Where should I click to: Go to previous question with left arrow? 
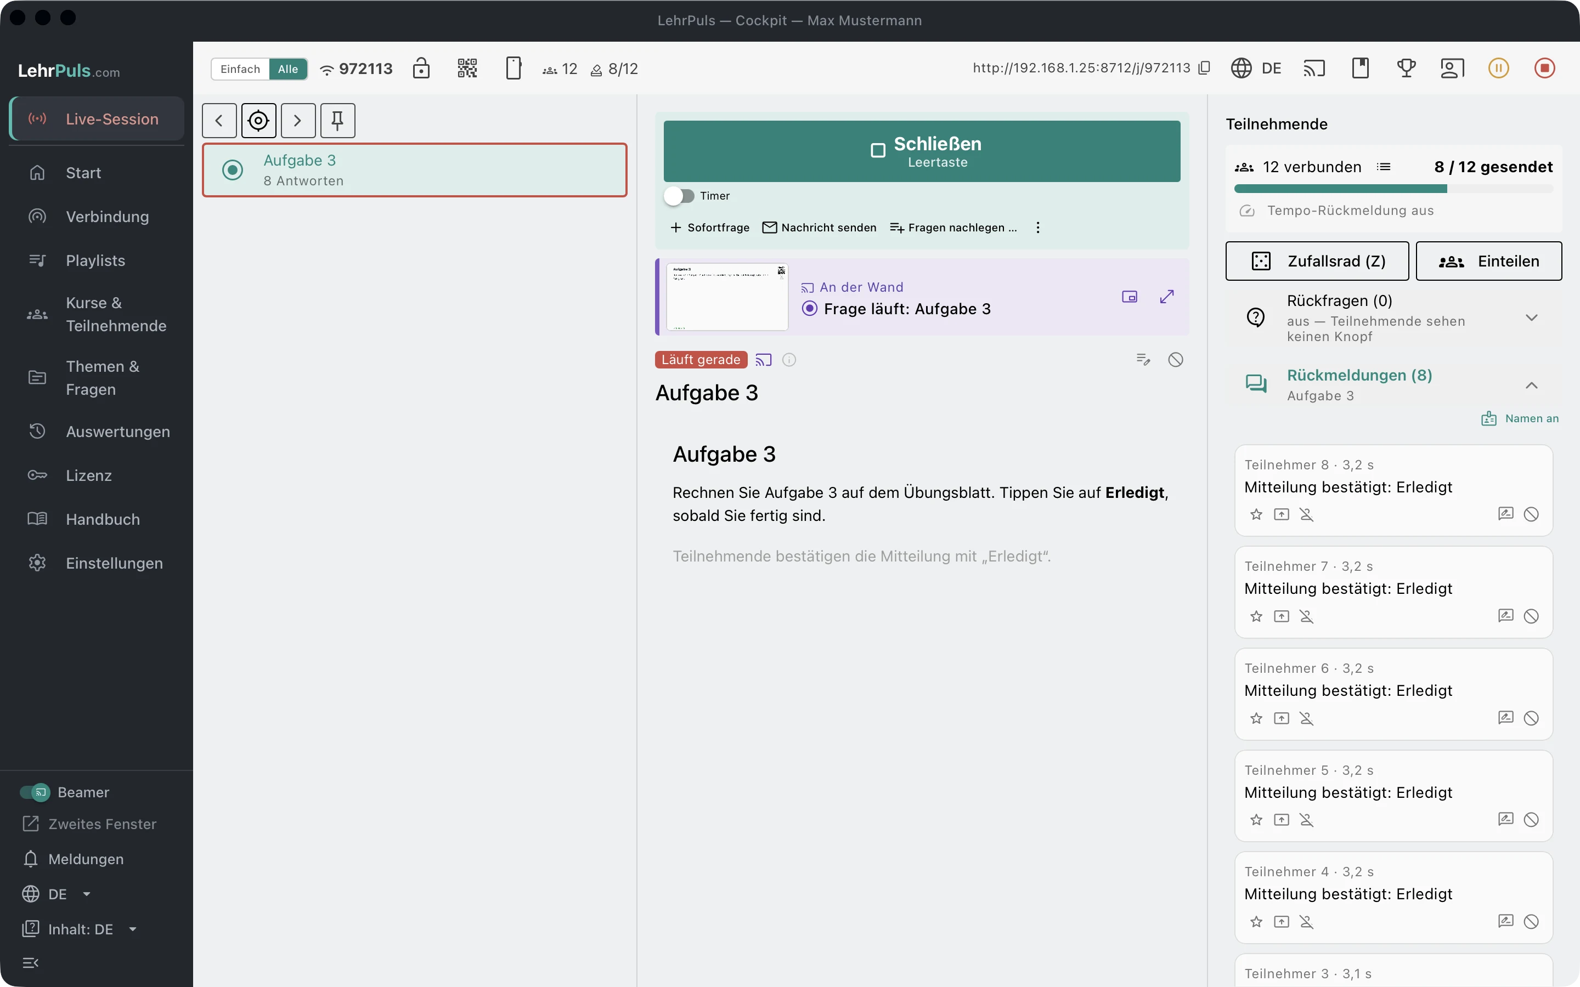[x=219, y=121]
